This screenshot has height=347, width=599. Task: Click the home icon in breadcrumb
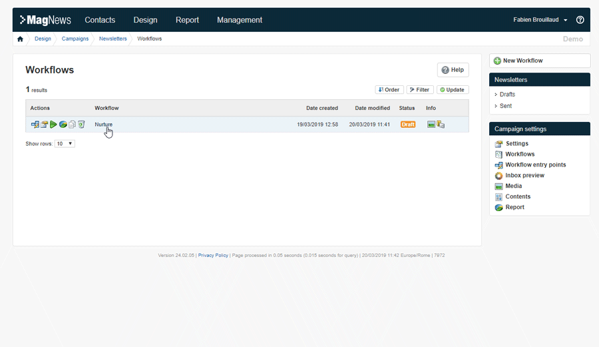click(20, 39)
